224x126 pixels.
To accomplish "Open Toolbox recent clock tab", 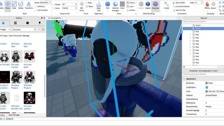I will tap(27, 23).
